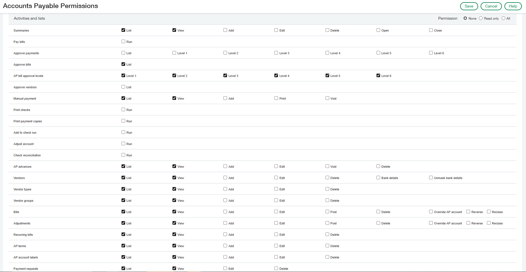Click the Save button
Screen dimensions: 526x272
469,6
